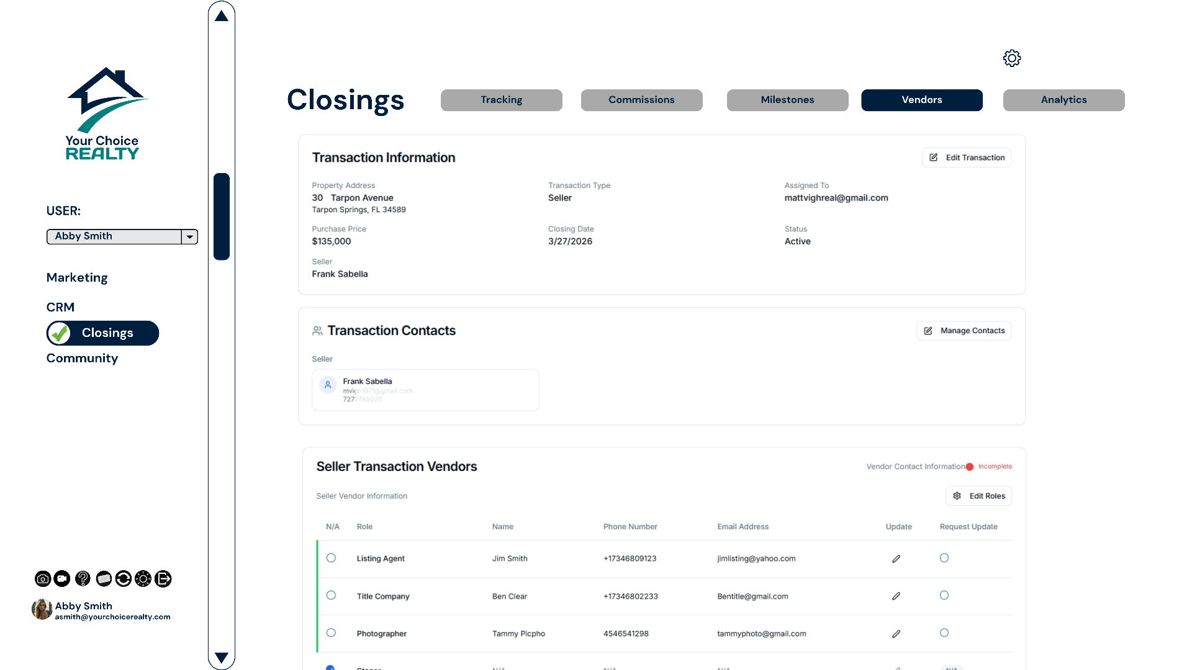Click the vertical scrollbar thumb

[x=222, y=217]
